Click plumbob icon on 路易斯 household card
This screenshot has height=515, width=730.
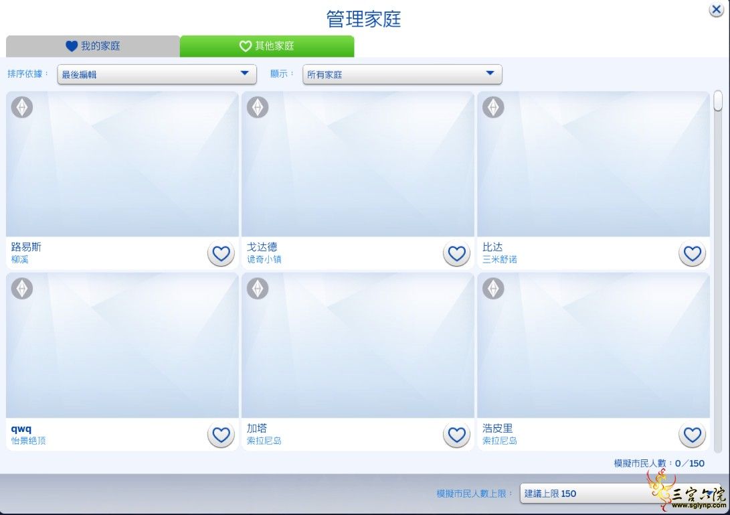click(x=22, y=107)
